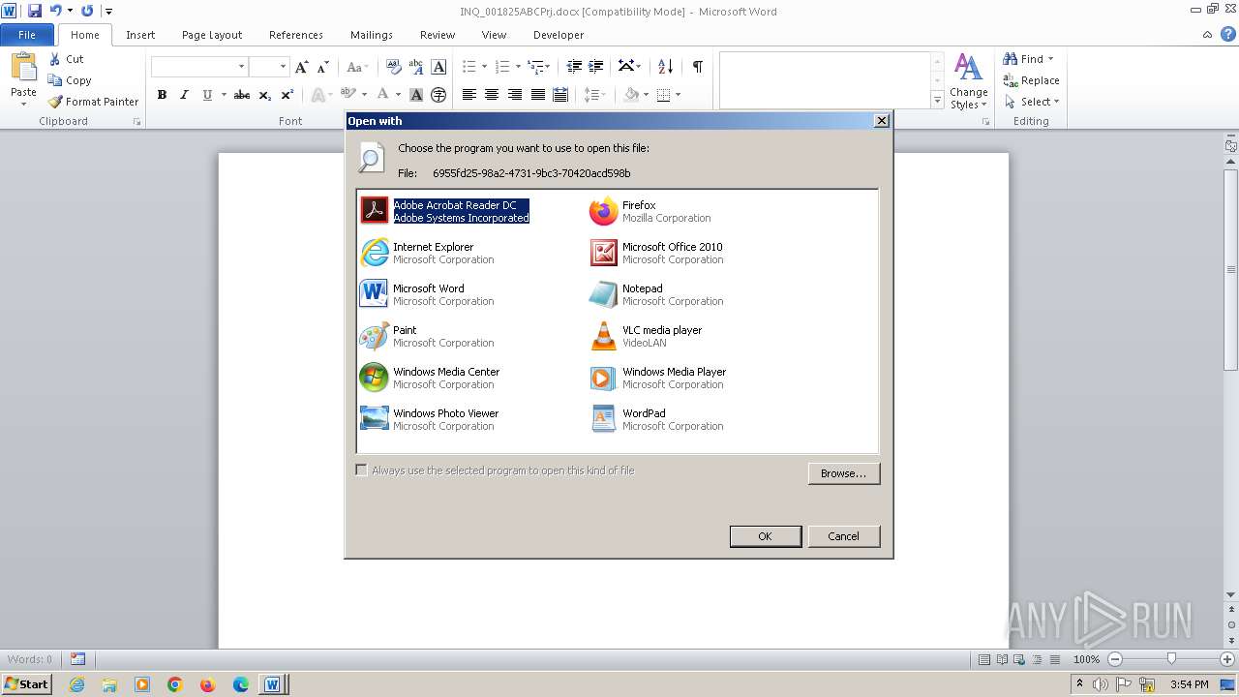Click the Browse... button
This screenshot has width=1239, height=697.
[843, 473]
